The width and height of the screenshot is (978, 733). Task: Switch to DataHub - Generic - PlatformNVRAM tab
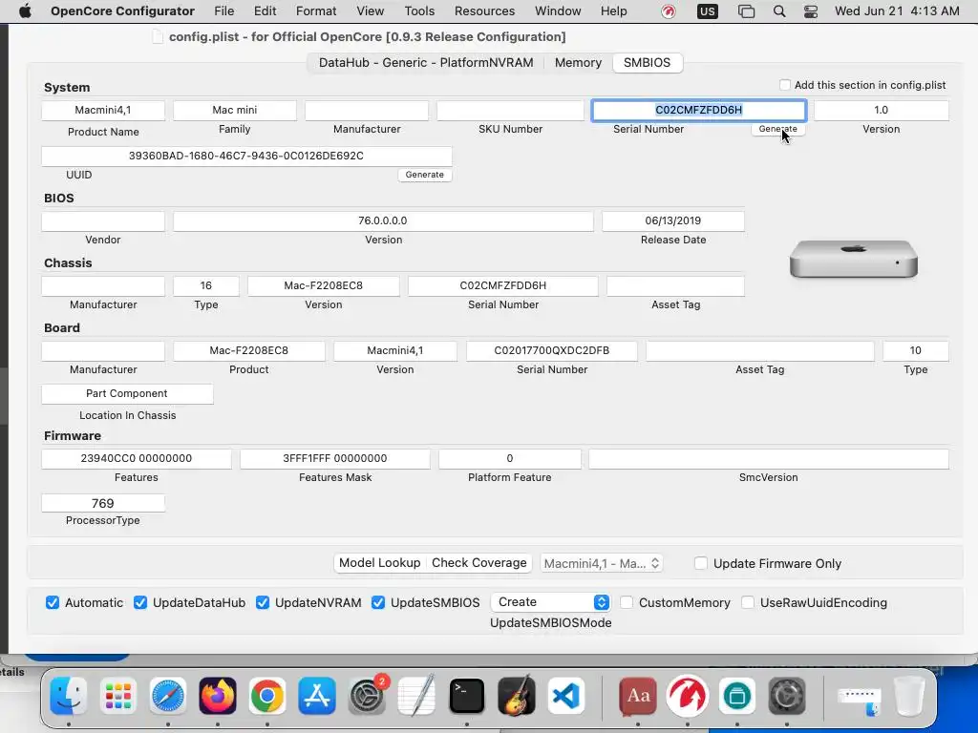426,62
